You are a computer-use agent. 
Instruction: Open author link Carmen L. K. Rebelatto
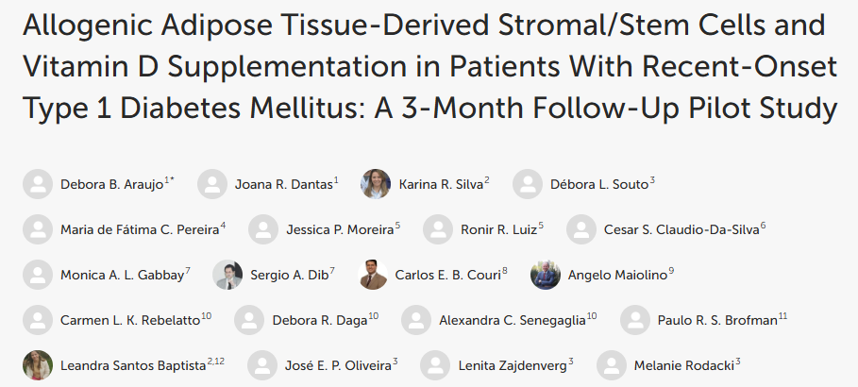coord(129,320)
